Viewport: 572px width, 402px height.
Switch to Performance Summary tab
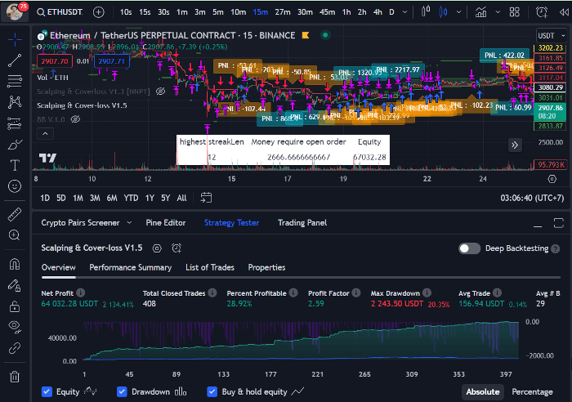(x=130, y=267)
